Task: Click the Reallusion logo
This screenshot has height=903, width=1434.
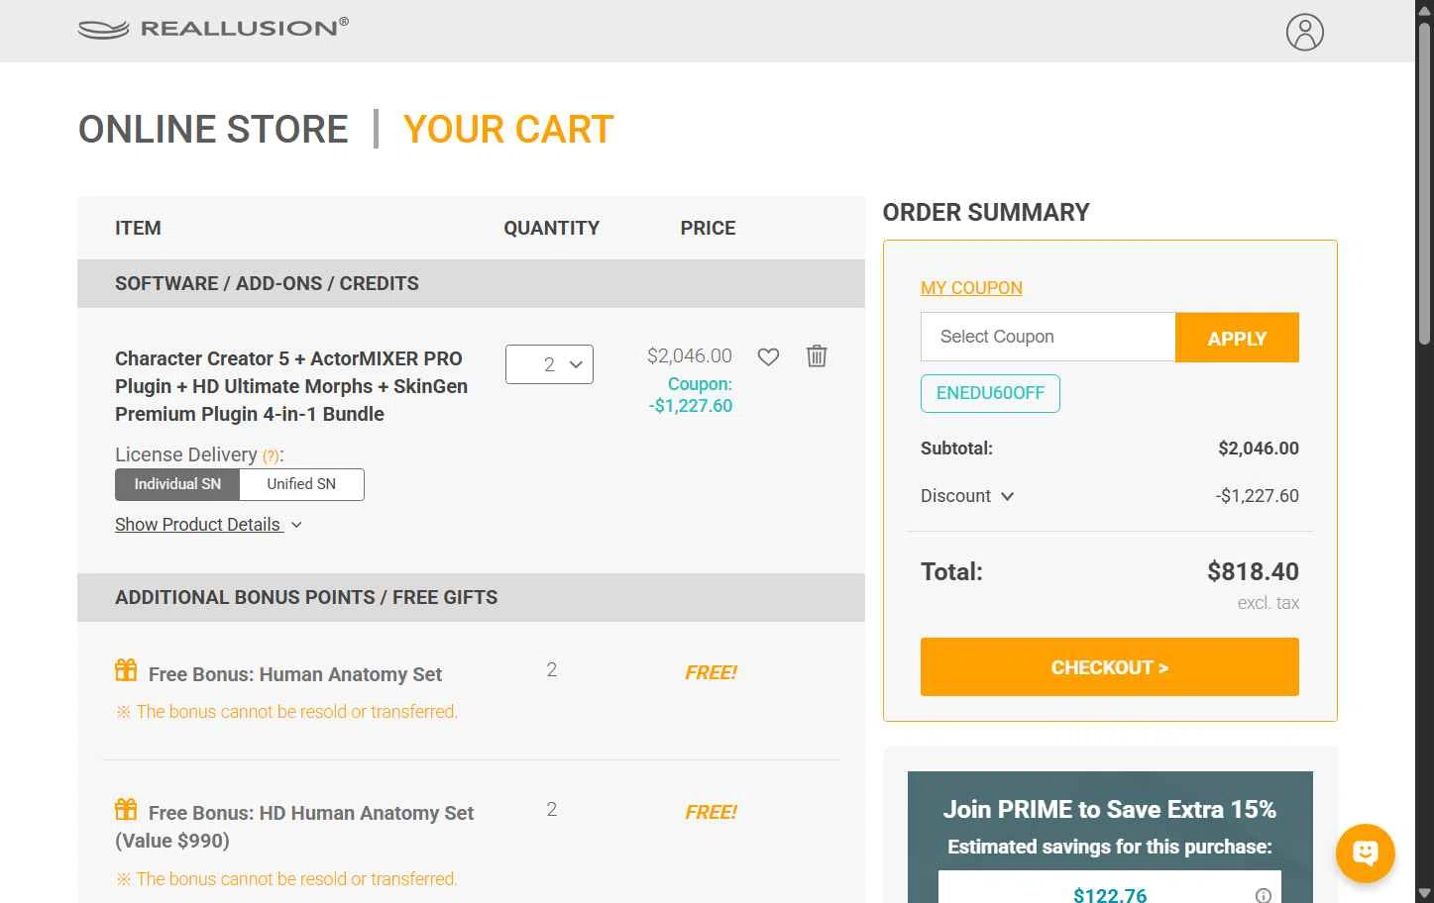Action: point(213,28)
